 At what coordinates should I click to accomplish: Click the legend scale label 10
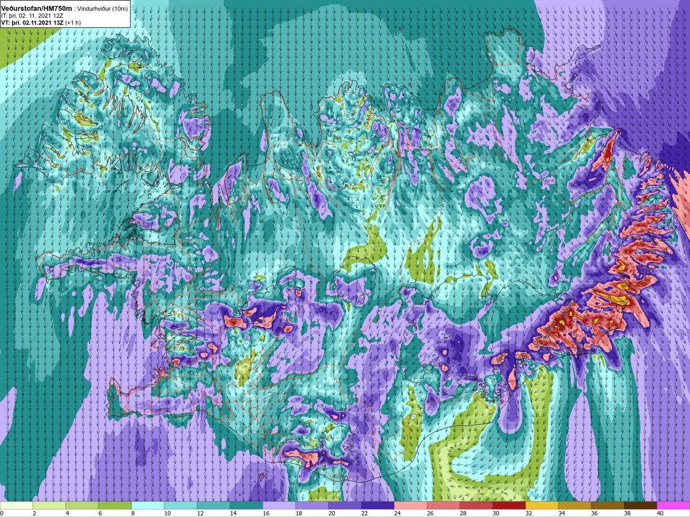click(168, 513)
